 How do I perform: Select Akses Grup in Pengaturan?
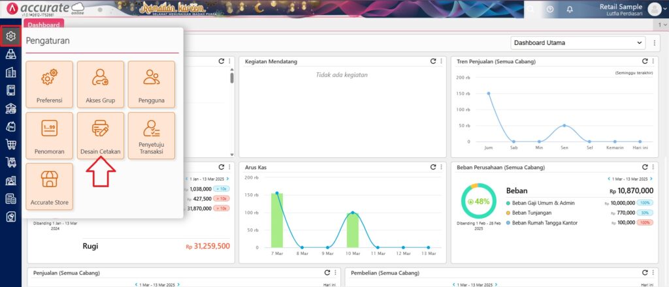(x=101, y=84)
